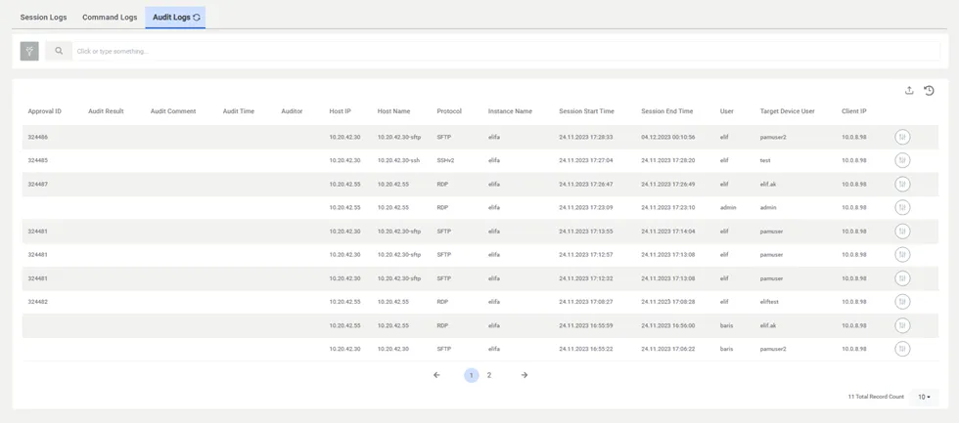Switch to Session Logs tab

pos(43,17)
